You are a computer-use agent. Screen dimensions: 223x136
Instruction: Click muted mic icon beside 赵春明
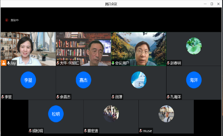[x=168, y=63]
